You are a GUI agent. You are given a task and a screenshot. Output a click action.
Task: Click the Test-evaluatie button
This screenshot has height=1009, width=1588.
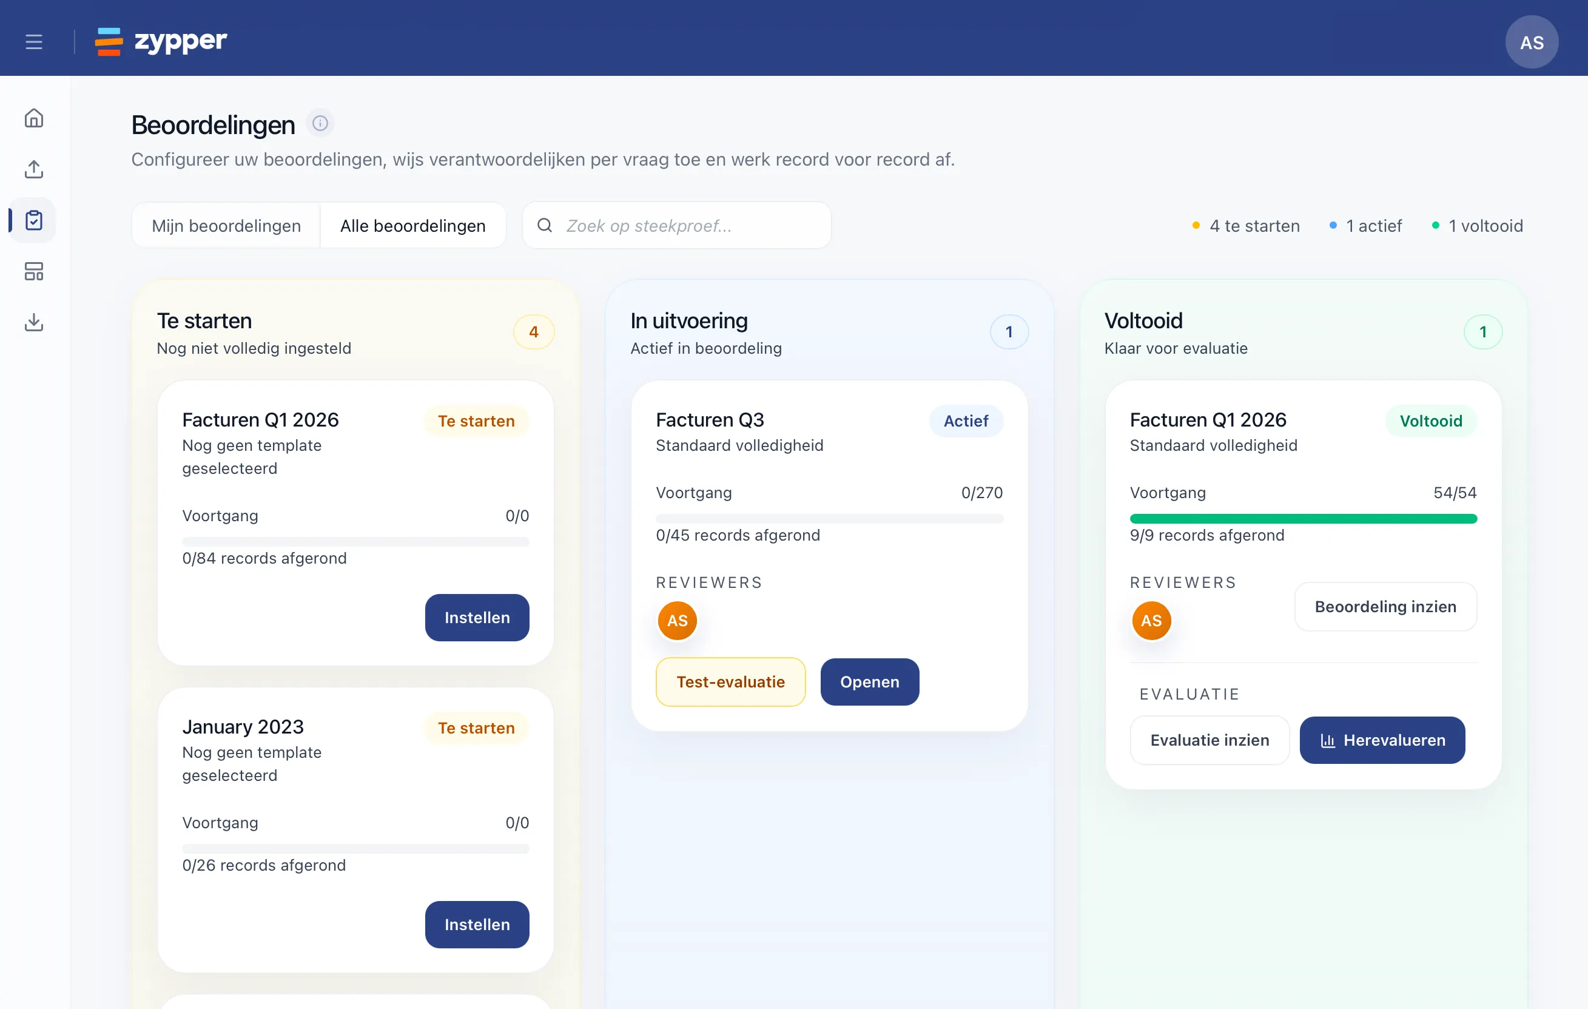coord(730,681)
